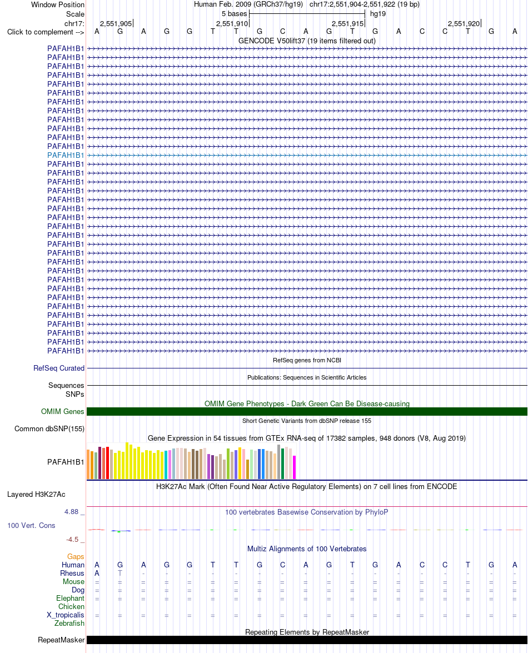The height and width of the screenshot is (653, 528).
Task: Click the Rhesus mismatch base T
Action: (120, 574)
